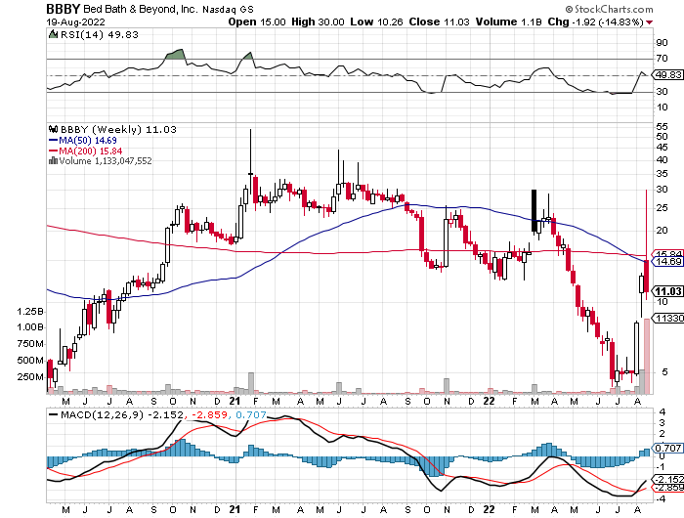Click the 1.25B volume axis label
684x518 pixels.
[30, 312]
